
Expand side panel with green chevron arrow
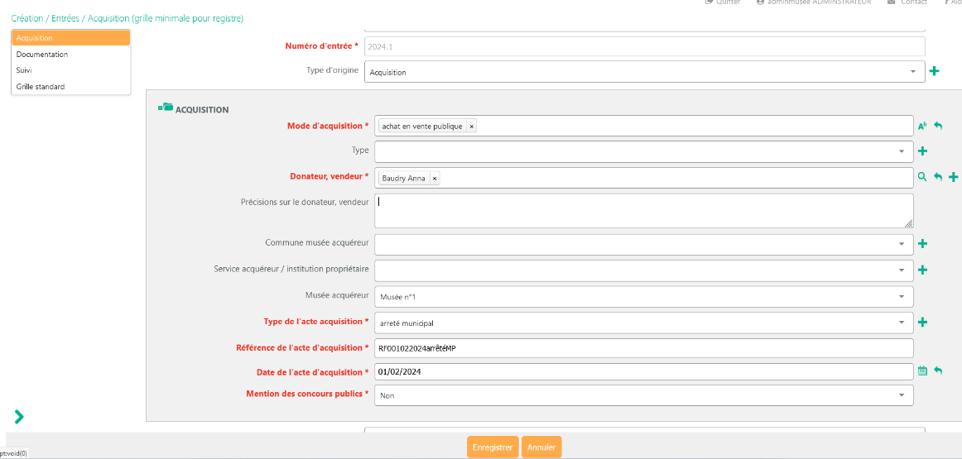19,417
